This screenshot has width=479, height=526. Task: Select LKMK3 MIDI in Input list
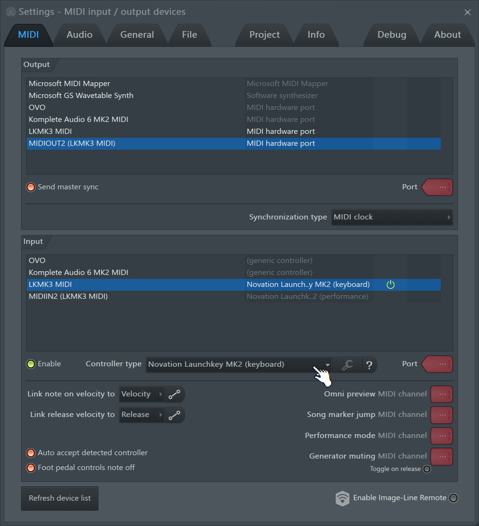pos(234,285)
